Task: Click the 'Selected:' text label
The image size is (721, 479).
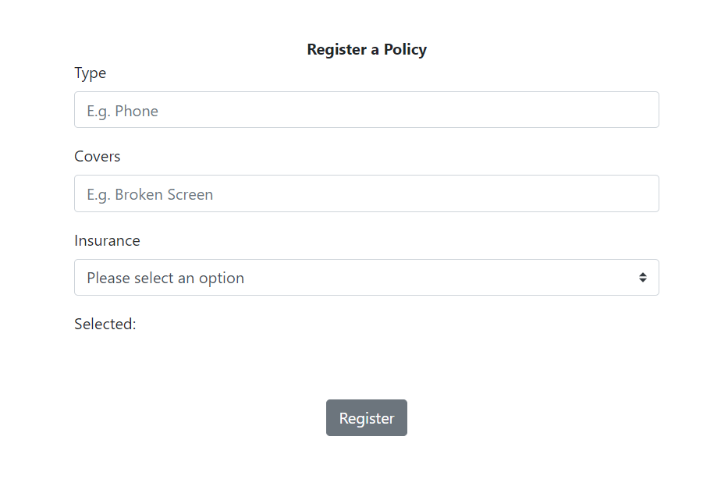Action: [x=105, y=324]
